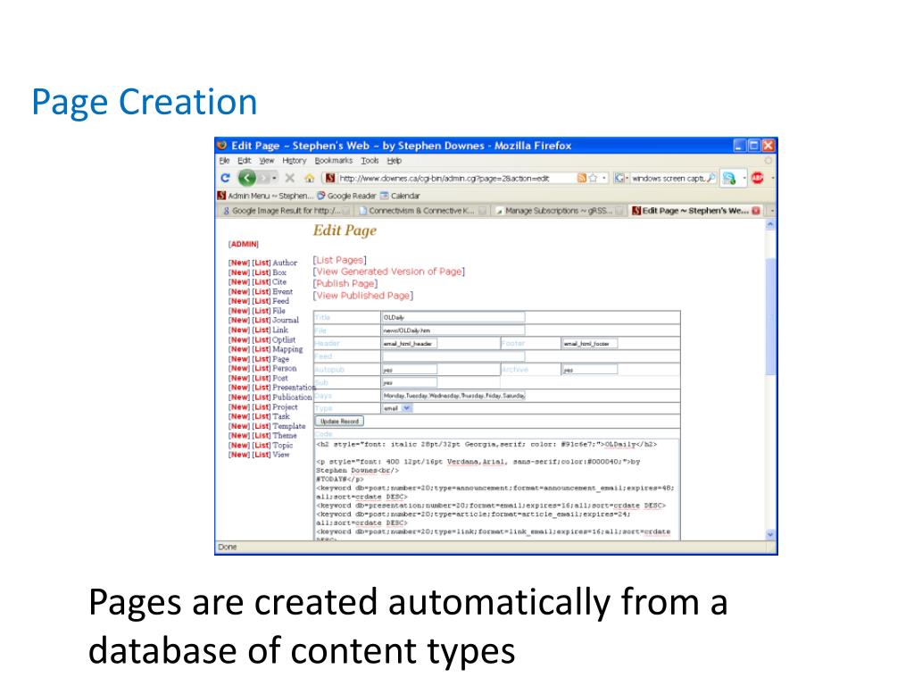Go back with the green Back arrow
This screenshot has width=914, height=686.
point(247,178)
